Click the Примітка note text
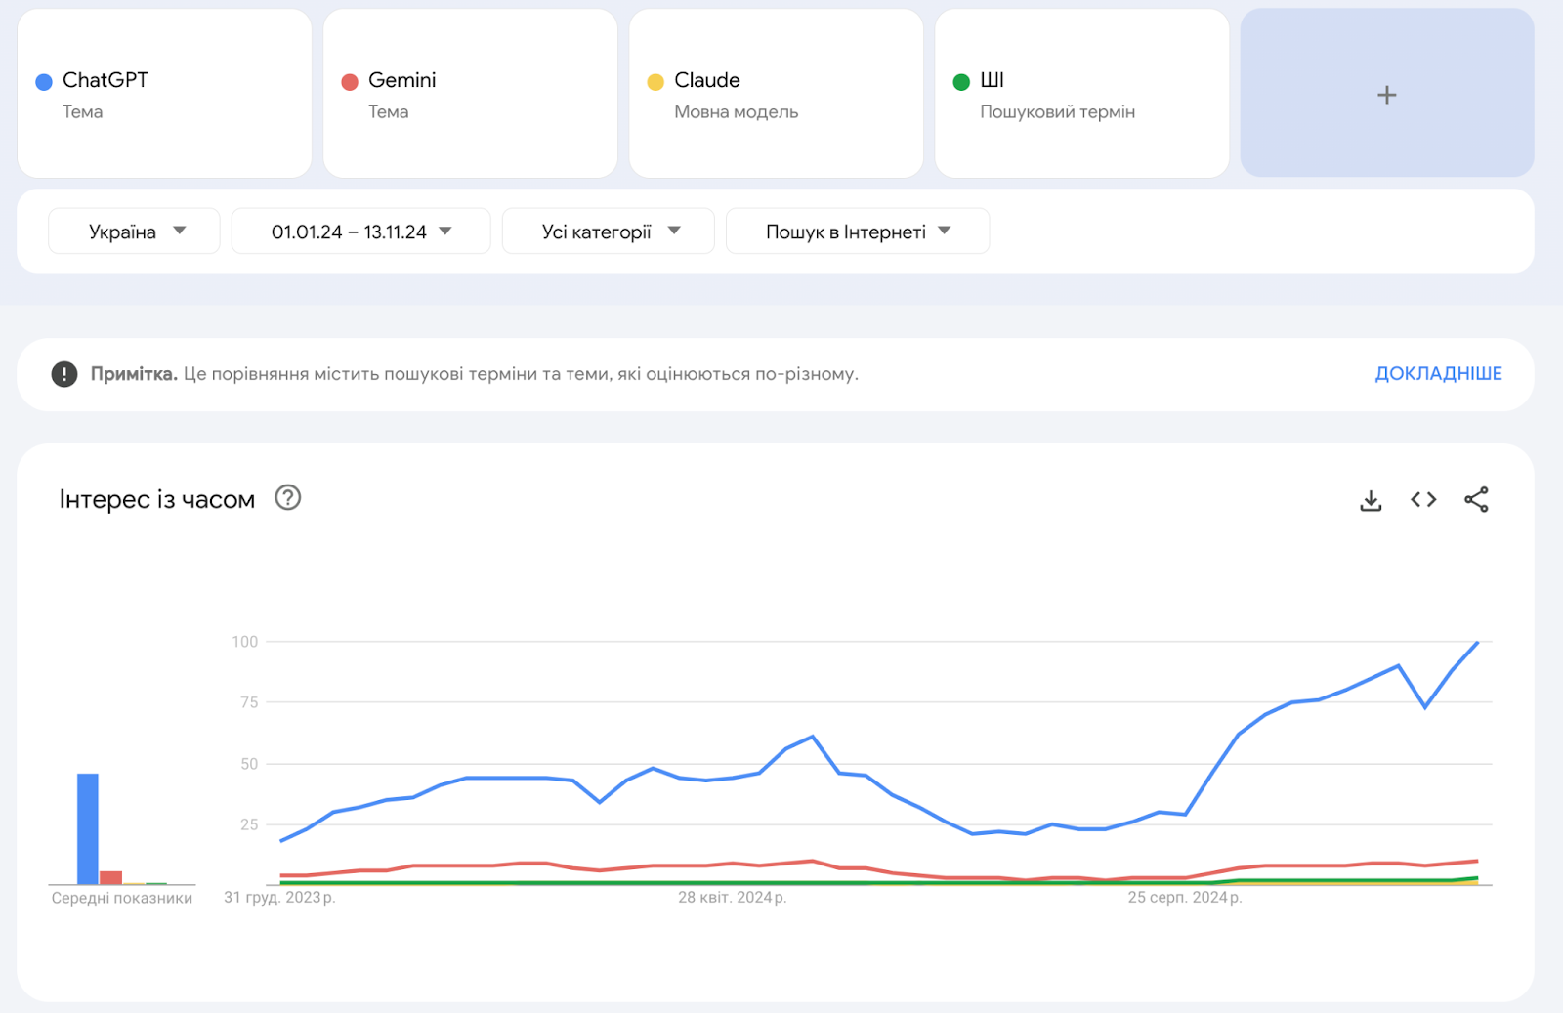Viewport: 1563px width, 1013px height. pos(475,374)
